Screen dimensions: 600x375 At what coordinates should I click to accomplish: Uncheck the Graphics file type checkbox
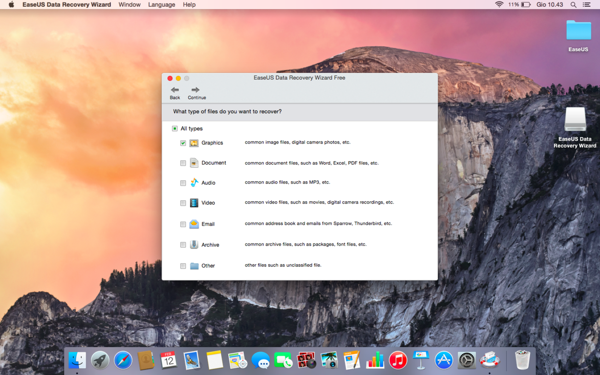pyautogui.click(x=183, y=143)
